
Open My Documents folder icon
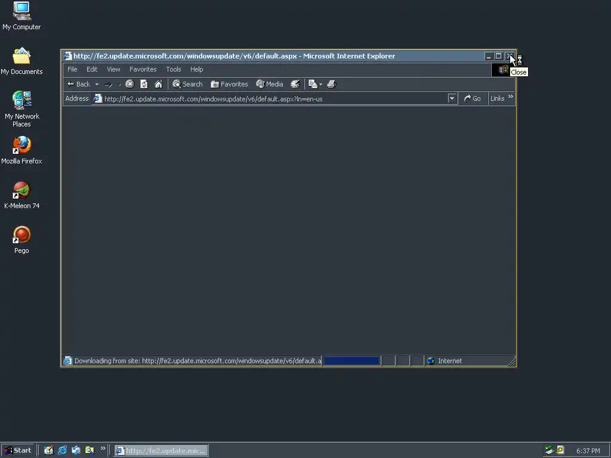21,61
